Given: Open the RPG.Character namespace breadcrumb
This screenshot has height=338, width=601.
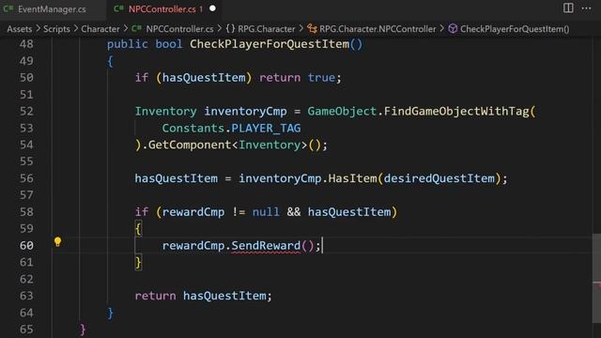Looking at the screenshot, I should 267,29.
